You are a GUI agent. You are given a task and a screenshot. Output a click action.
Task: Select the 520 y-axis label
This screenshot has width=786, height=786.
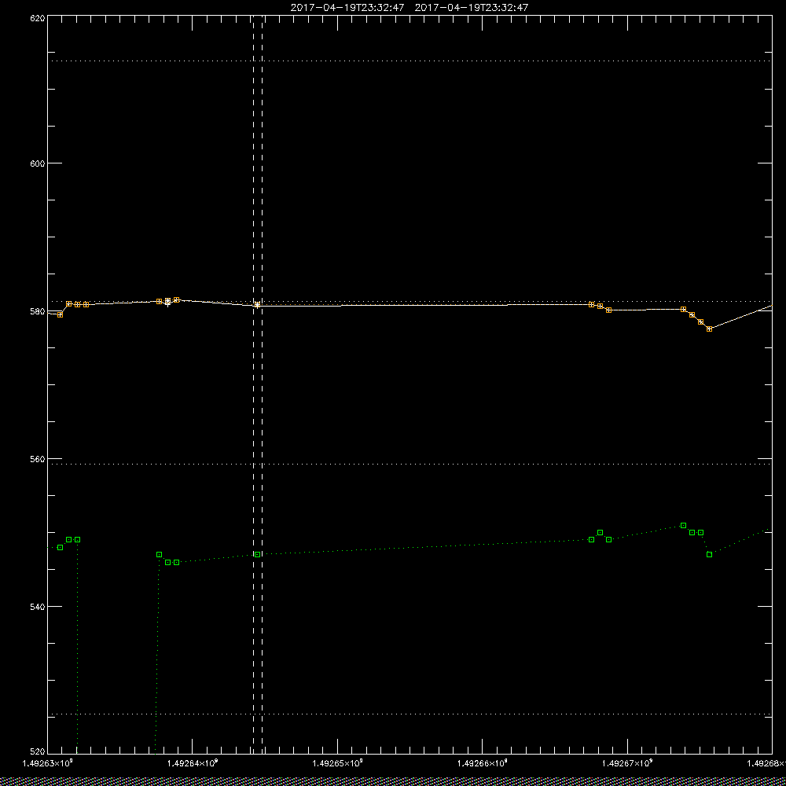click(x=38, y=752)
